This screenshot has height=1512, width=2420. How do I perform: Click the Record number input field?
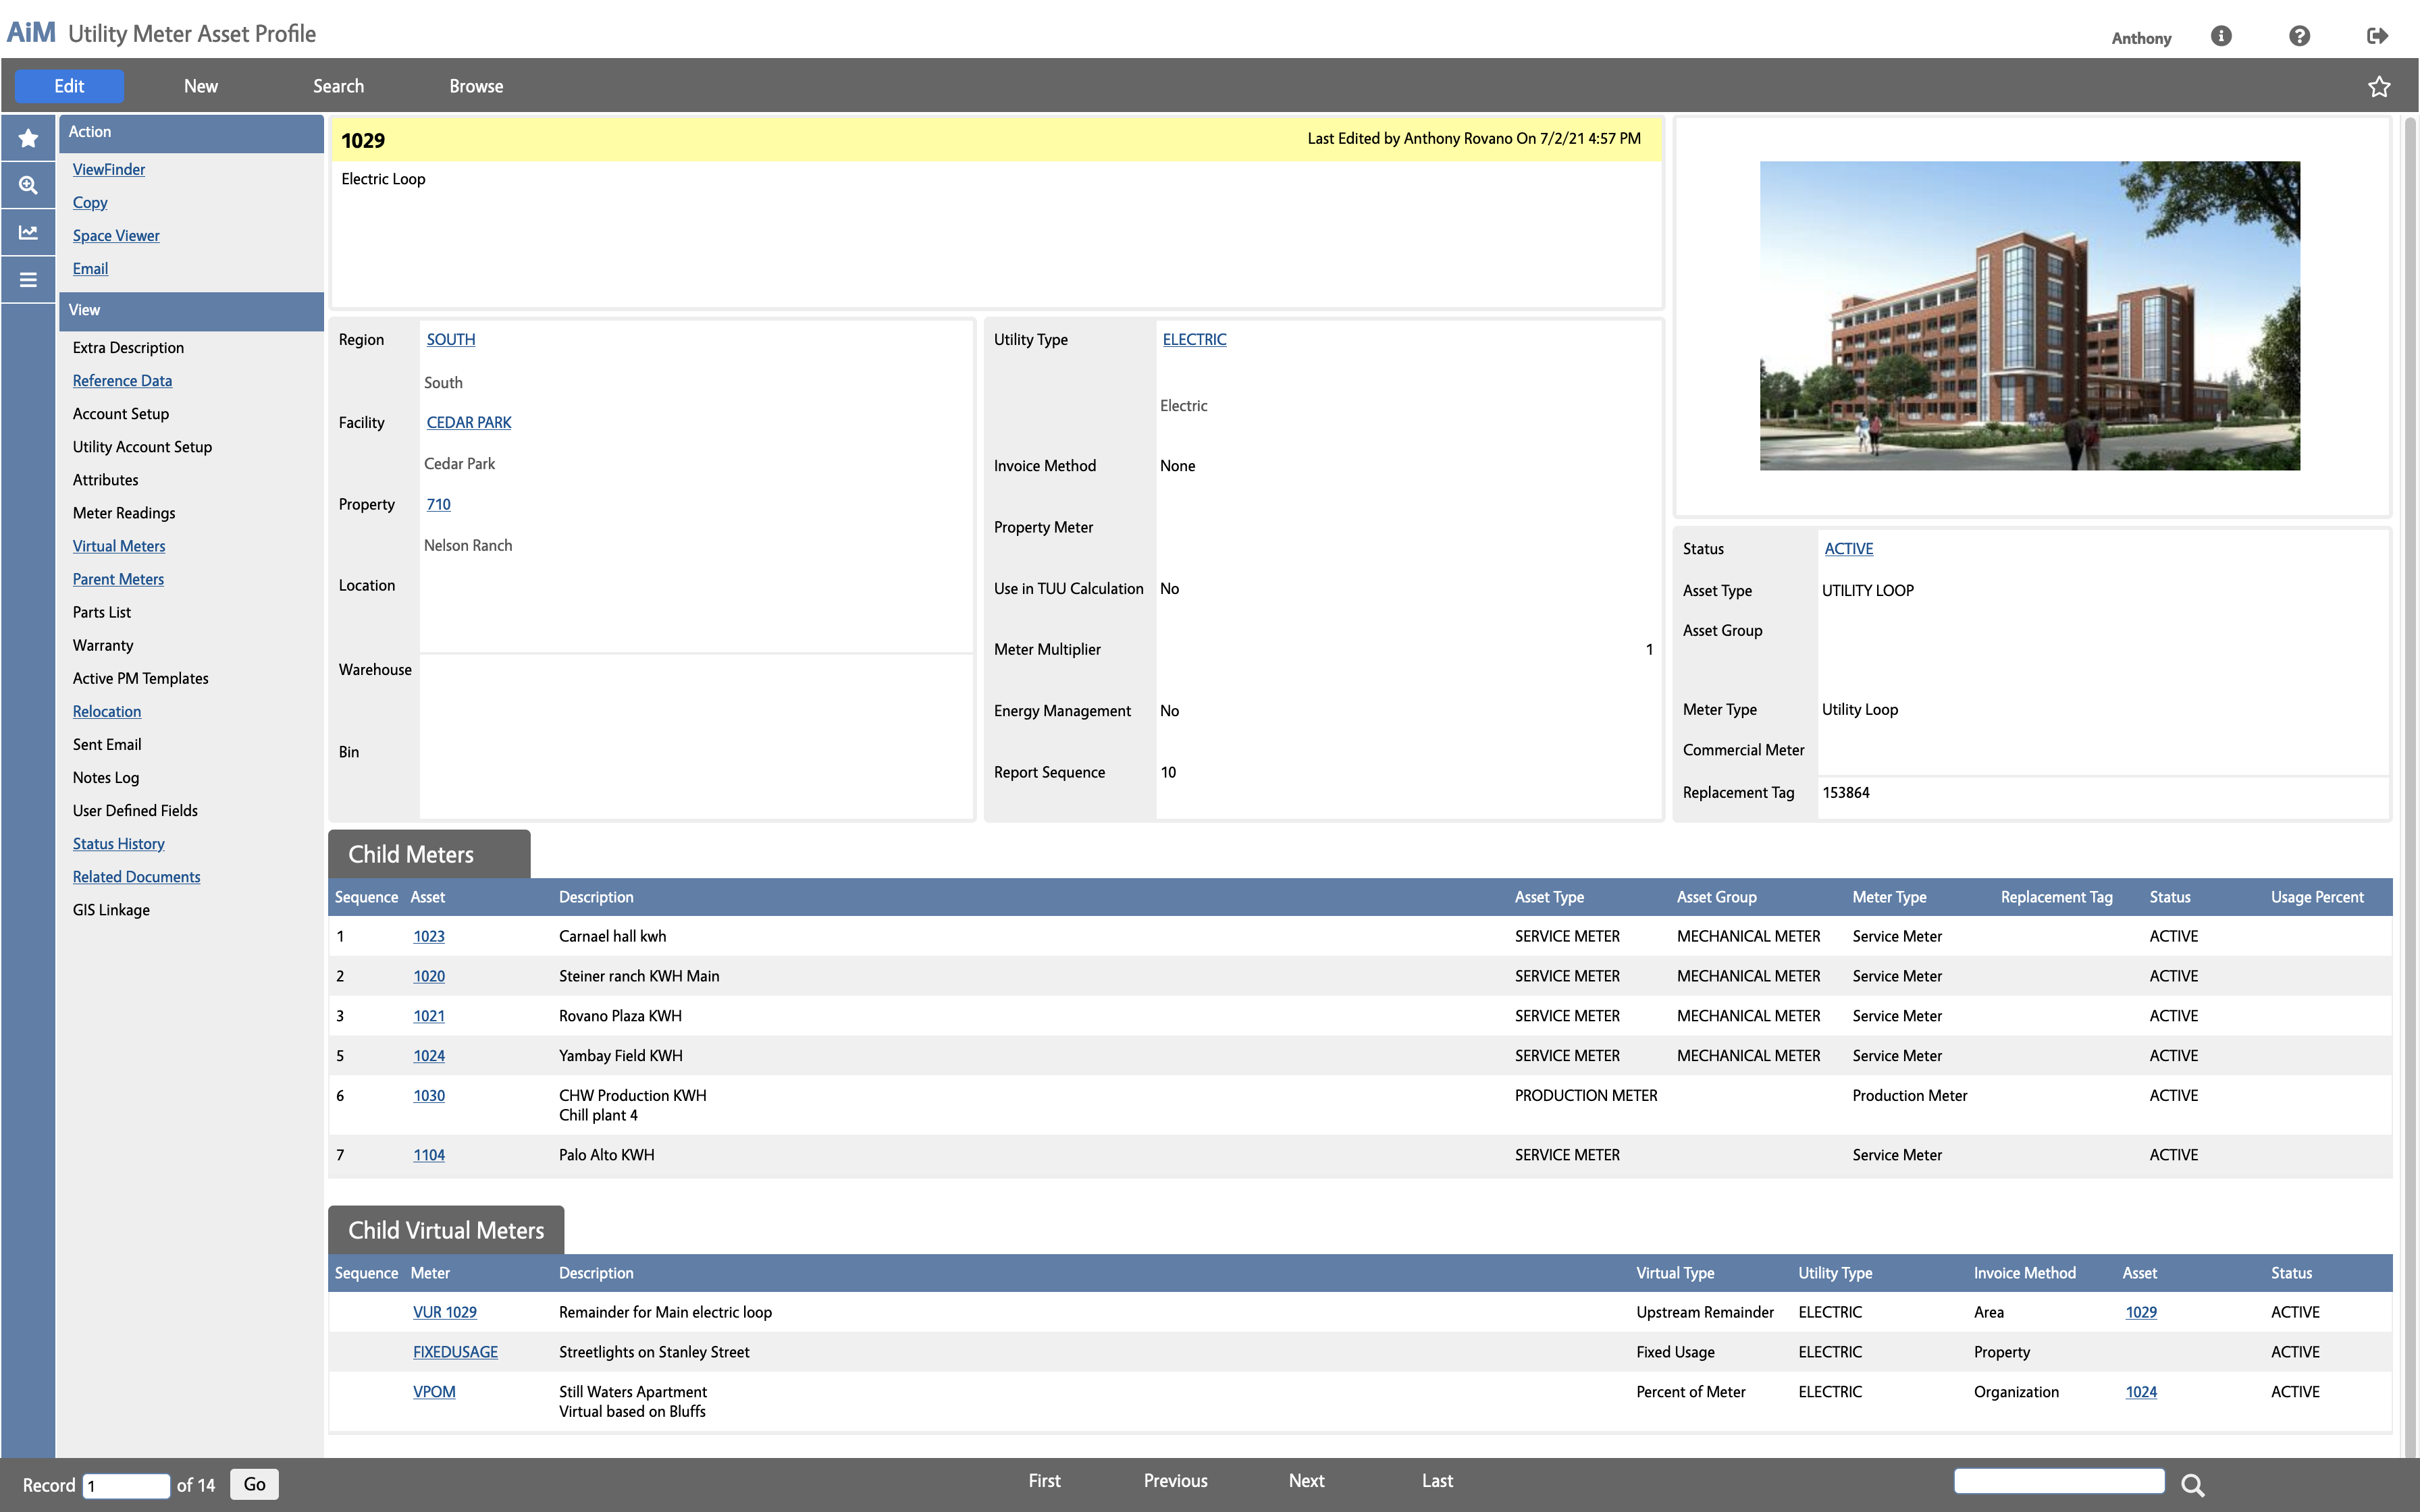(x=126, y=1485)
